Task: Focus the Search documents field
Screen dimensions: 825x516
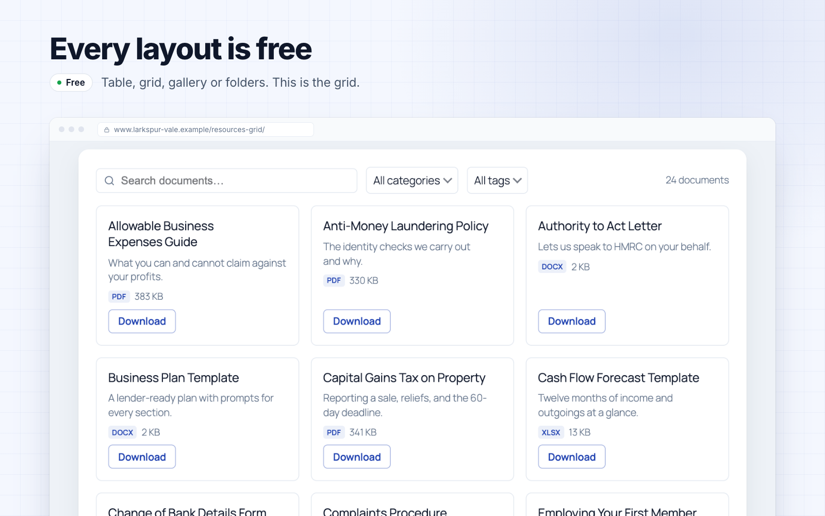Action: 226,181
